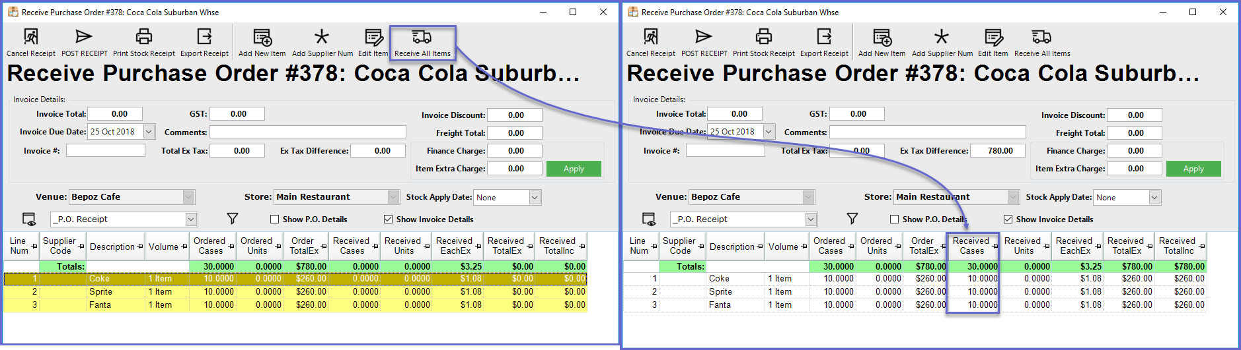
Task: Click Finance Charge field in left window
Action: click(515, 151)
